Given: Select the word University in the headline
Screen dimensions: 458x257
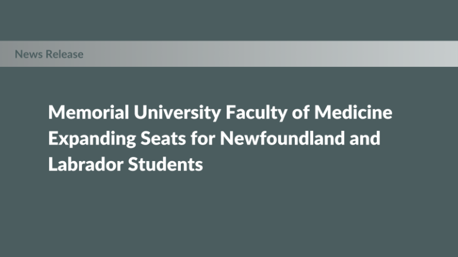Looking at the screenshot, I should pyautogui.click(x=177, y=113).
